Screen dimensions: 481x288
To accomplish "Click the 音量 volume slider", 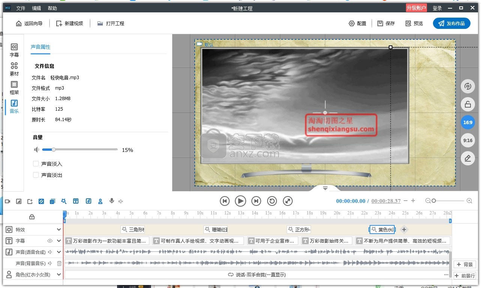I will click(x=80, y=150).
